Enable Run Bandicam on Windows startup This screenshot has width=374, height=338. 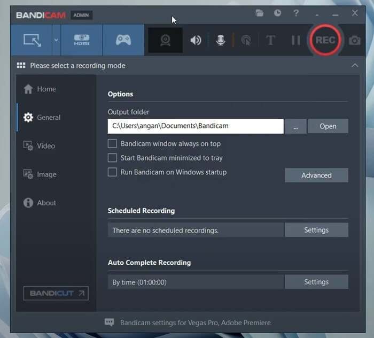112,172
